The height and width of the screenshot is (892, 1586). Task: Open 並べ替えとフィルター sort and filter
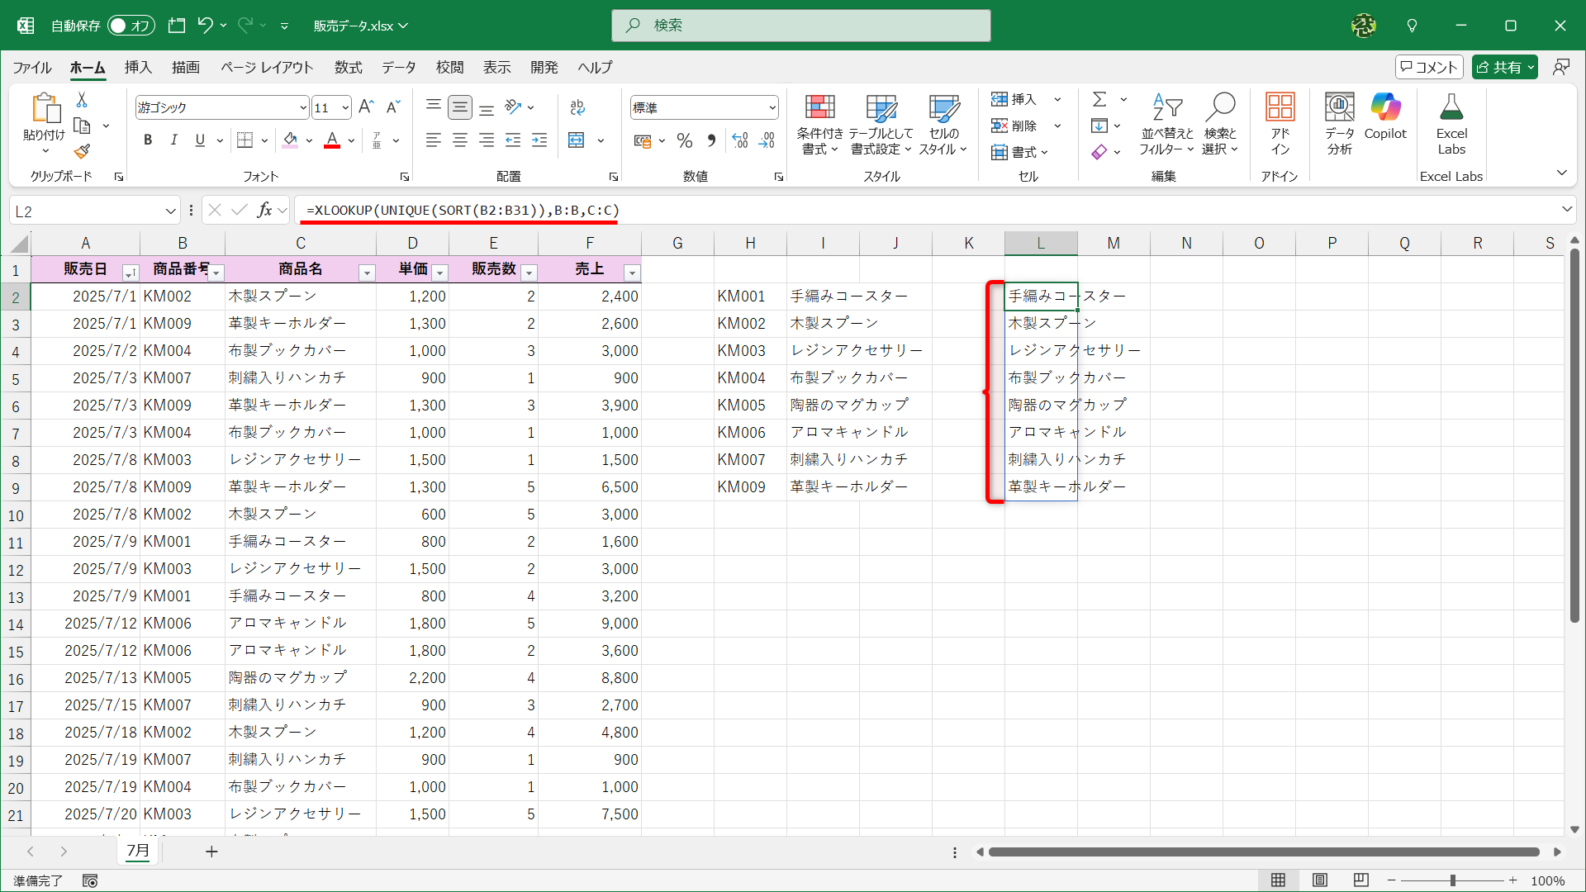tap(1166, 122)
